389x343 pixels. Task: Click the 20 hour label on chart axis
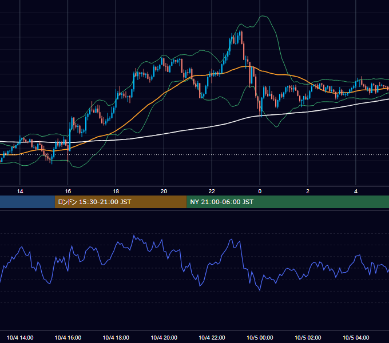point(164,192)
